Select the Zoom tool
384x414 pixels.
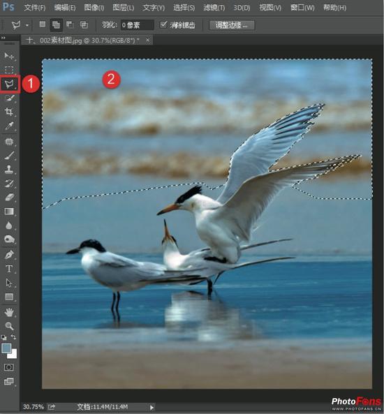(x=9, y=326)
